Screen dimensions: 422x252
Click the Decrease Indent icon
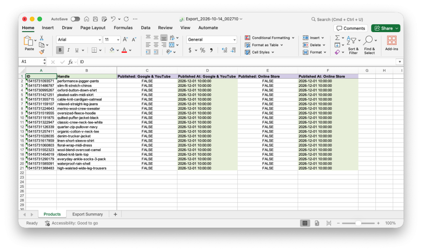(148, 52)
